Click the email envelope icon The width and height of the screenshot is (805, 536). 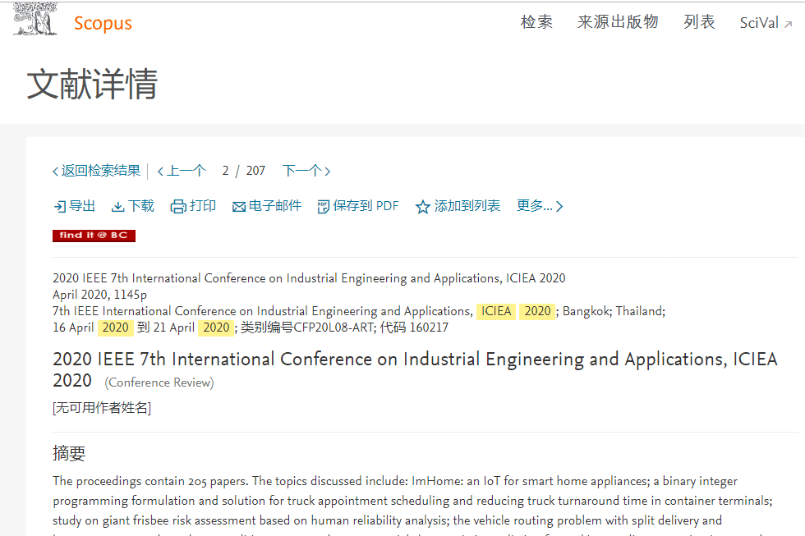pos(239,207)
